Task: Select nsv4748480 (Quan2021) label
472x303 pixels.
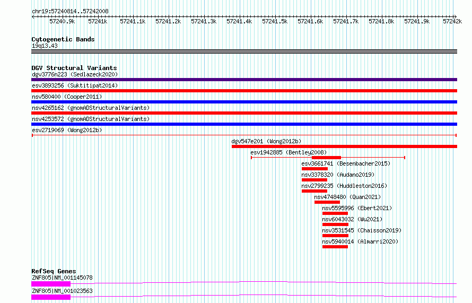Action: 347,197
